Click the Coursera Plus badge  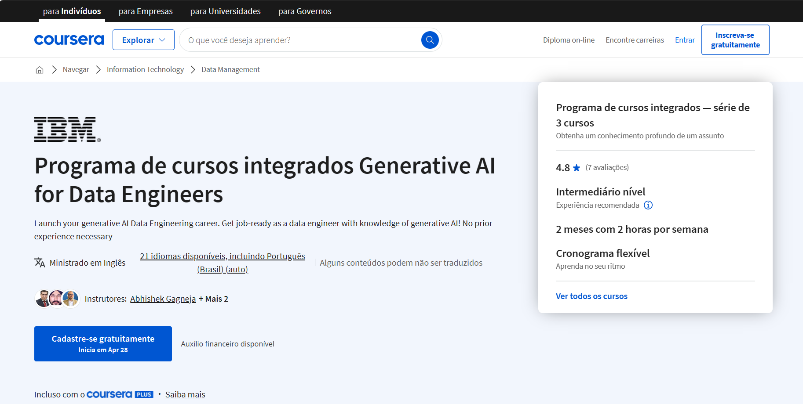(120, 394)
